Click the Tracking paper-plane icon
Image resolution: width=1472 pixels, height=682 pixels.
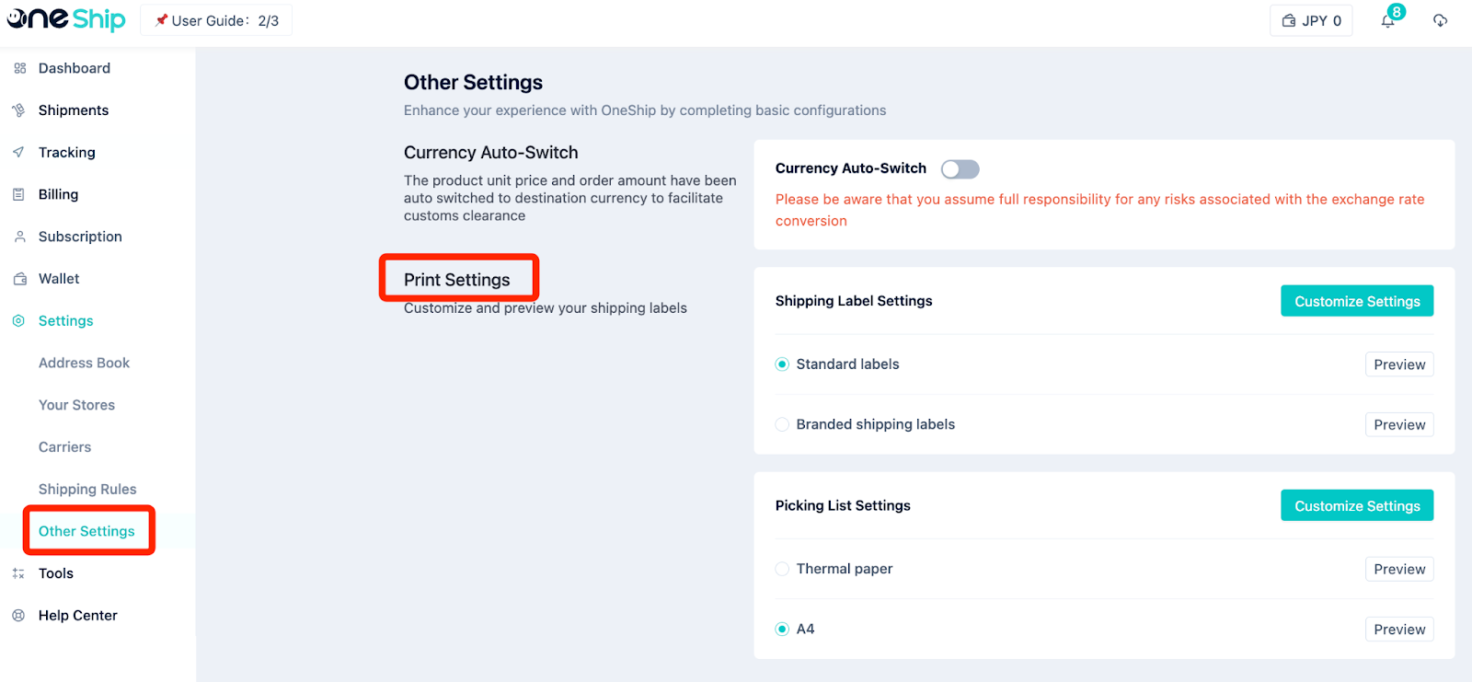(x=19, y=153)
